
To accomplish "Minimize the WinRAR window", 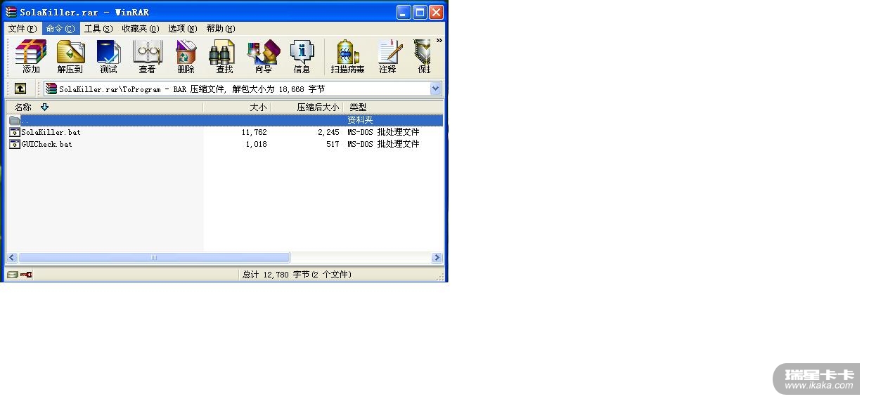I will click(x=404, y=12).
